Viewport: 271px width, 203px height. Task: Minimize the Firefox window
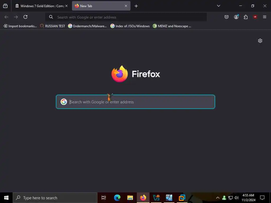click(x=240, y=6)
